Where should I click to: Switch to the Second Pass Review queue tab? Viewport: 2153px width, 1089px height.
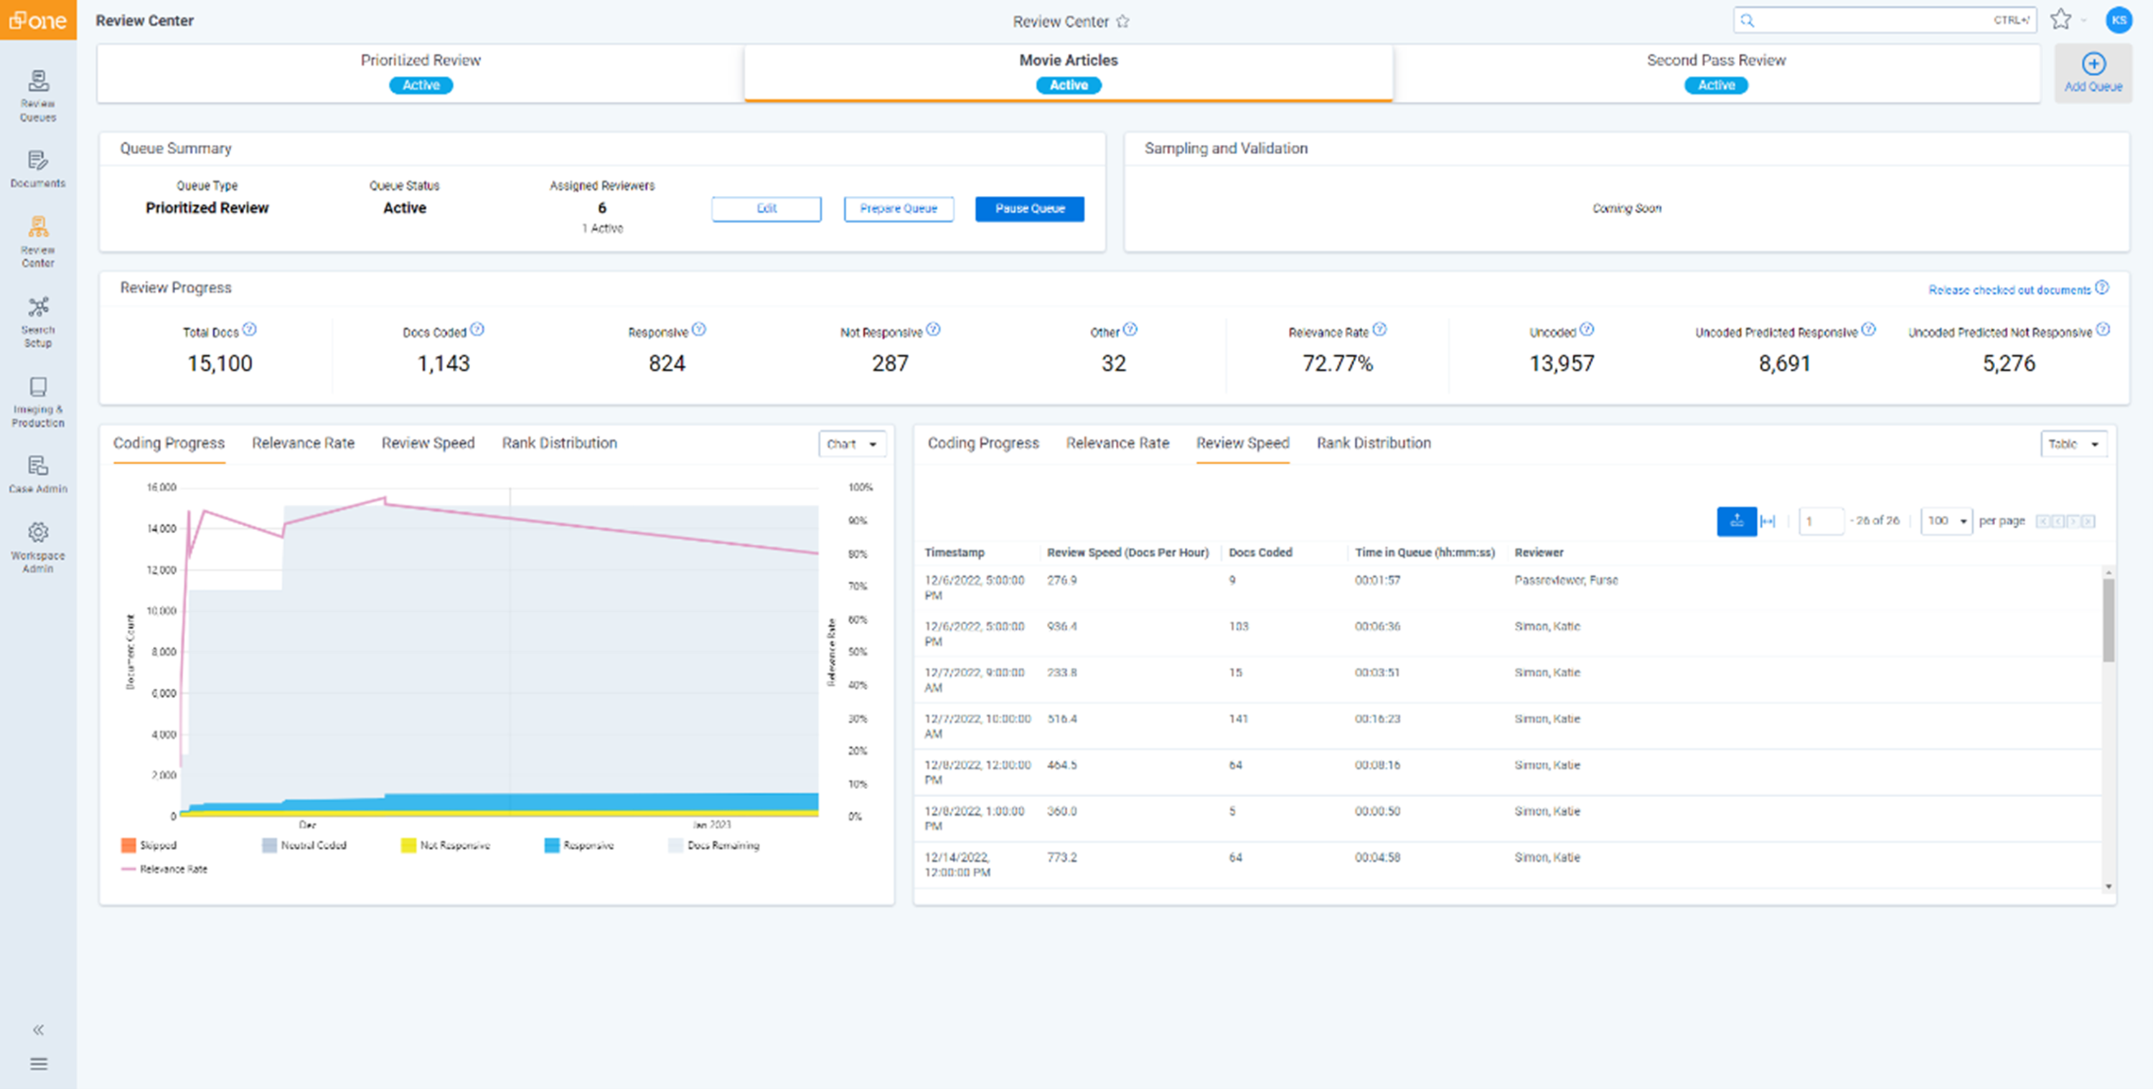[1715, 72]
